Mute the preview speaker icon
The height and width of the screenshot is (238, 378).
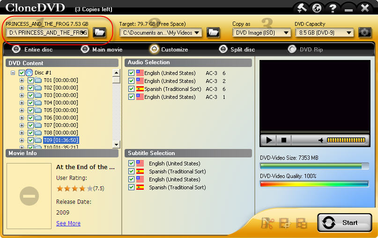[x=321, y=141]
